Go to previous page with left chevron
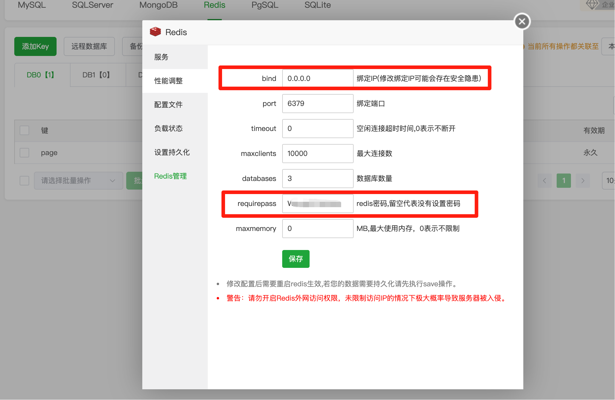 [x=544, y=180]
